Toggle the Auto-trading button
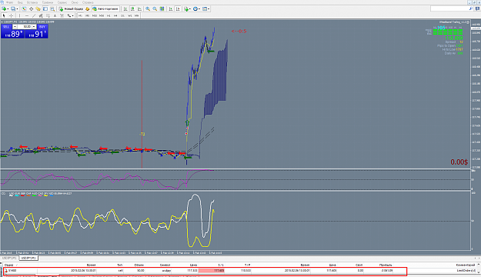Image resolution: width=481 pixels, height=277 pixels. [x=105, y=9]
